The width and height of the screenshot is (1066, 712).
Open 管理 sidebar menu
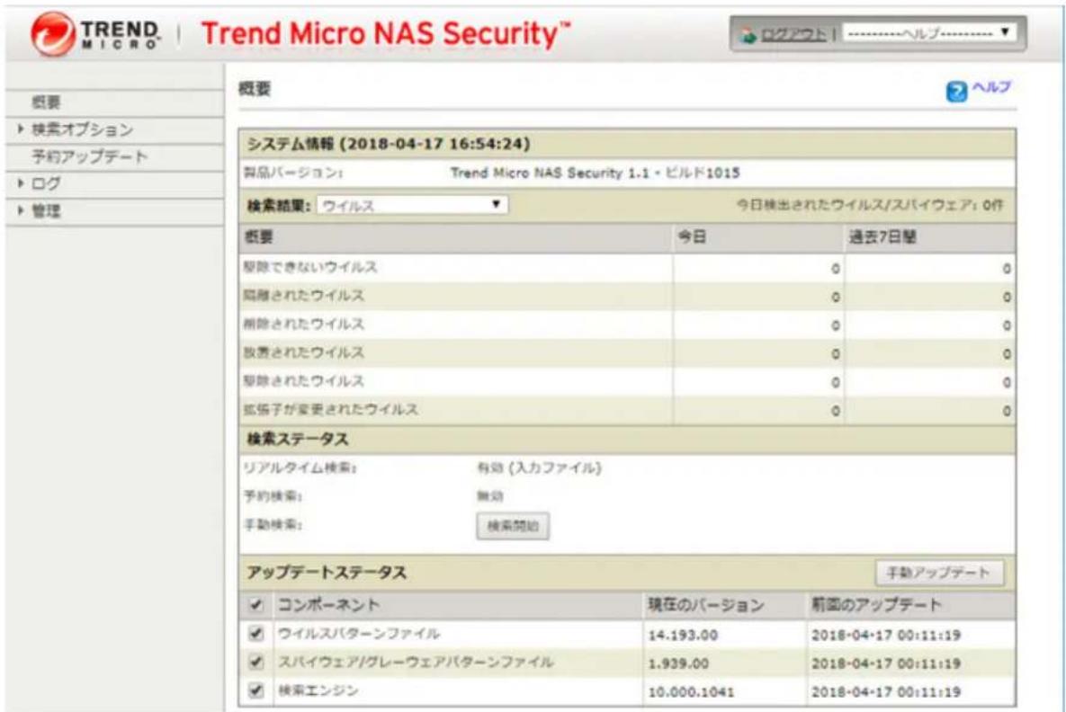point(46,211)
